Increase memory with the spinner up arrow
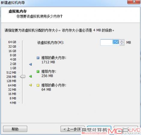This screenshot has width=141, height=135. pyautogui.click(x=122, y=41)
